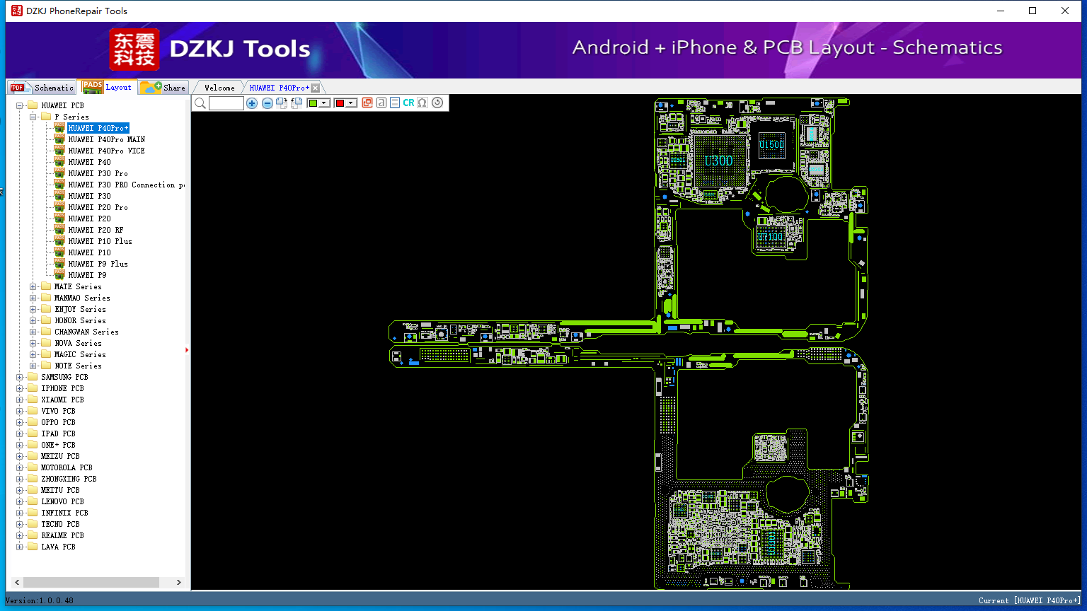Select the HUAWEI P40Pro+ document tab
Screen dimensions: 1087x611
click(x=279, y=88)
